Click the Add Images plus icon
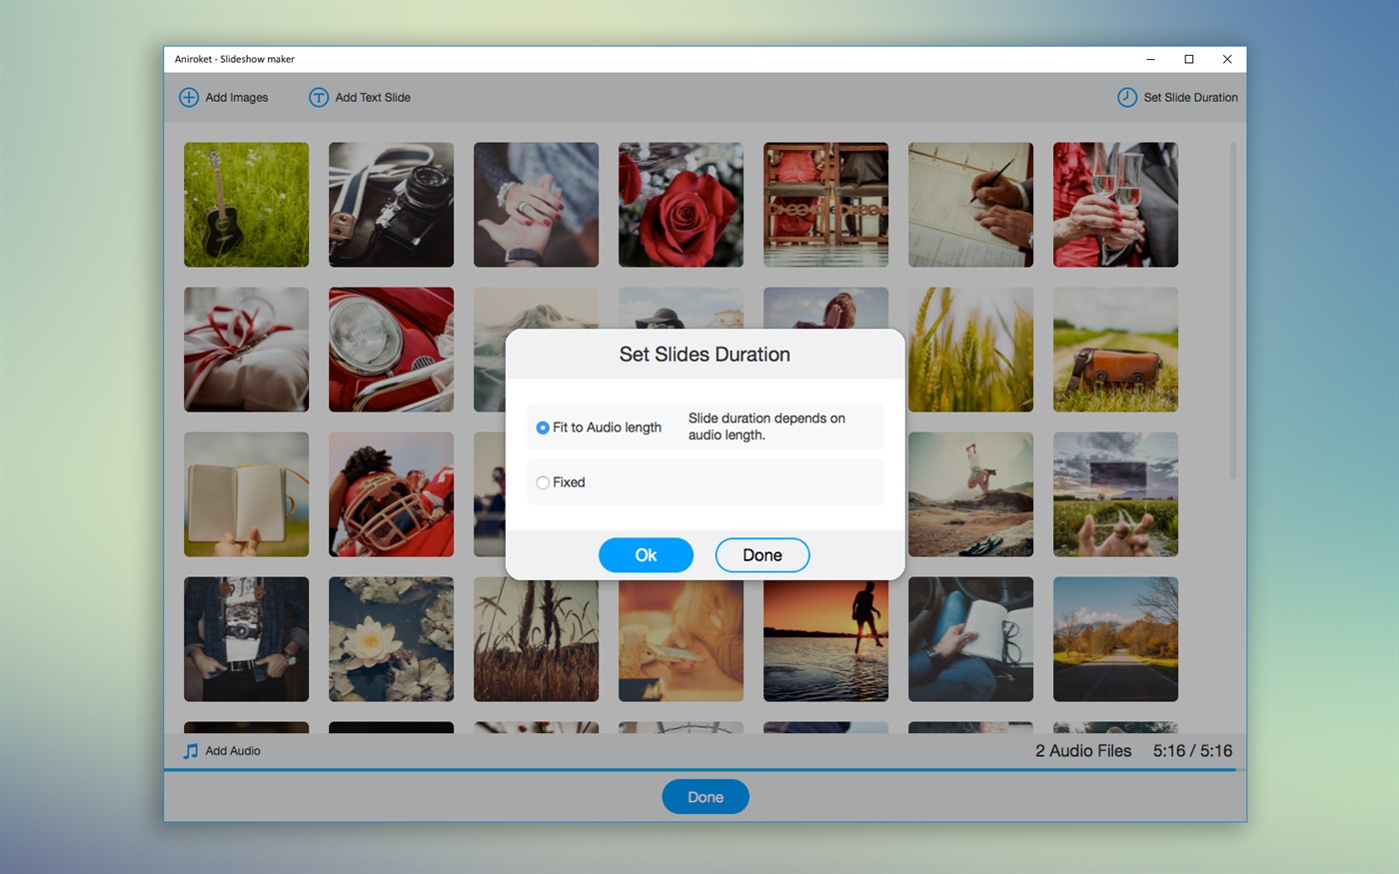 [189, 97]
